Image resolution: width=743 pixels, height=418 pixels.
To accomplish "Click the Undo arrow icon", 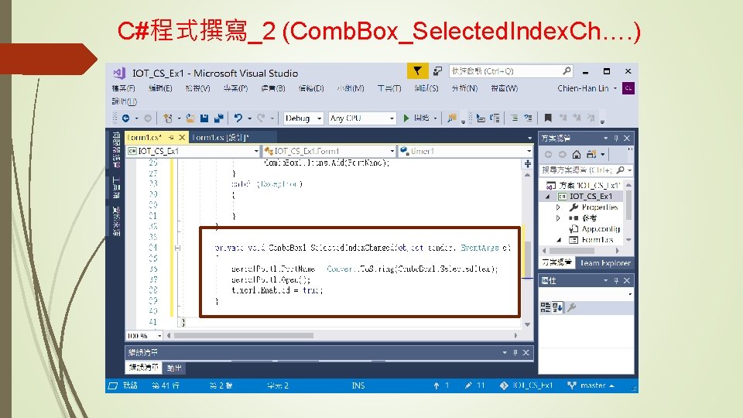I will click(x=238, y=118).
